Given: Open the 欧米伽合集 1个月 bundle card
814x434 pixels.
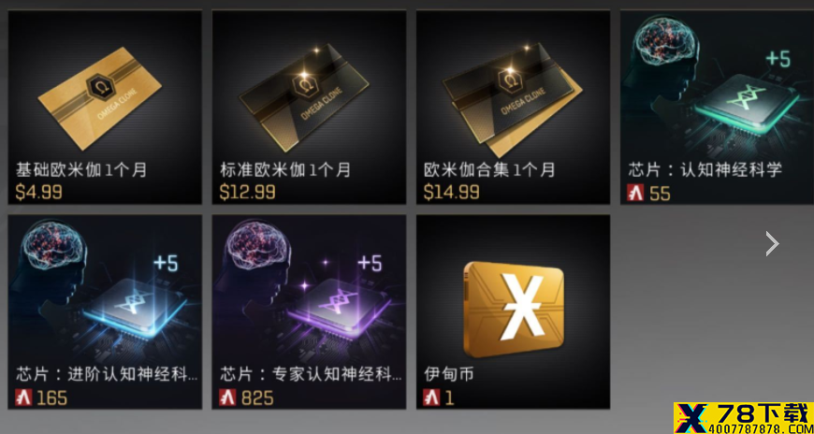Looking at the screenshot, I should [509, 100].
